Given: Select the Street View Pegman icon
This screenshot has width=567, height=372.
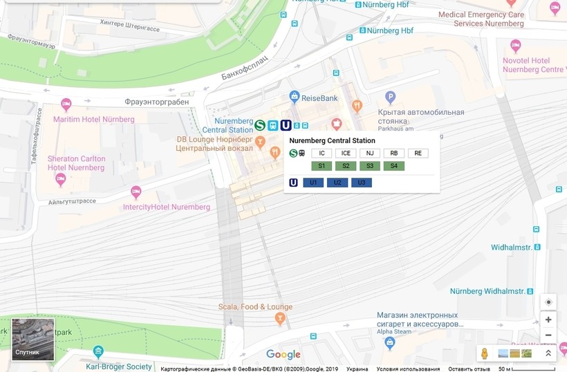Looking at the screenshot, I should pos(485,353).
